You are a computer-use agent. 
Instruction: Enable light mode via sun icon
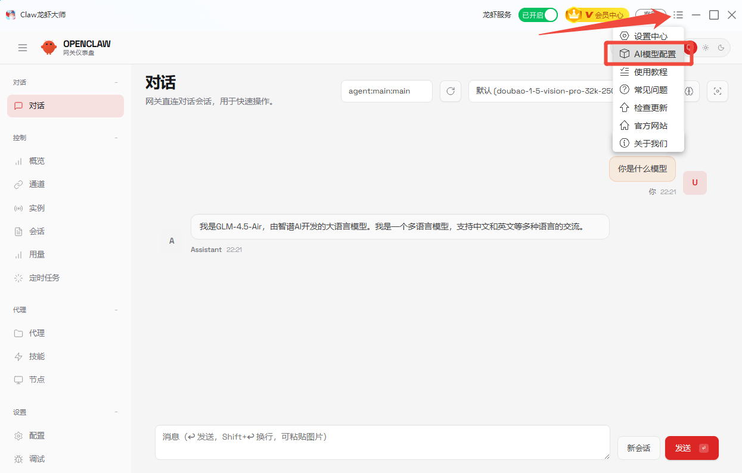point(705,46)
